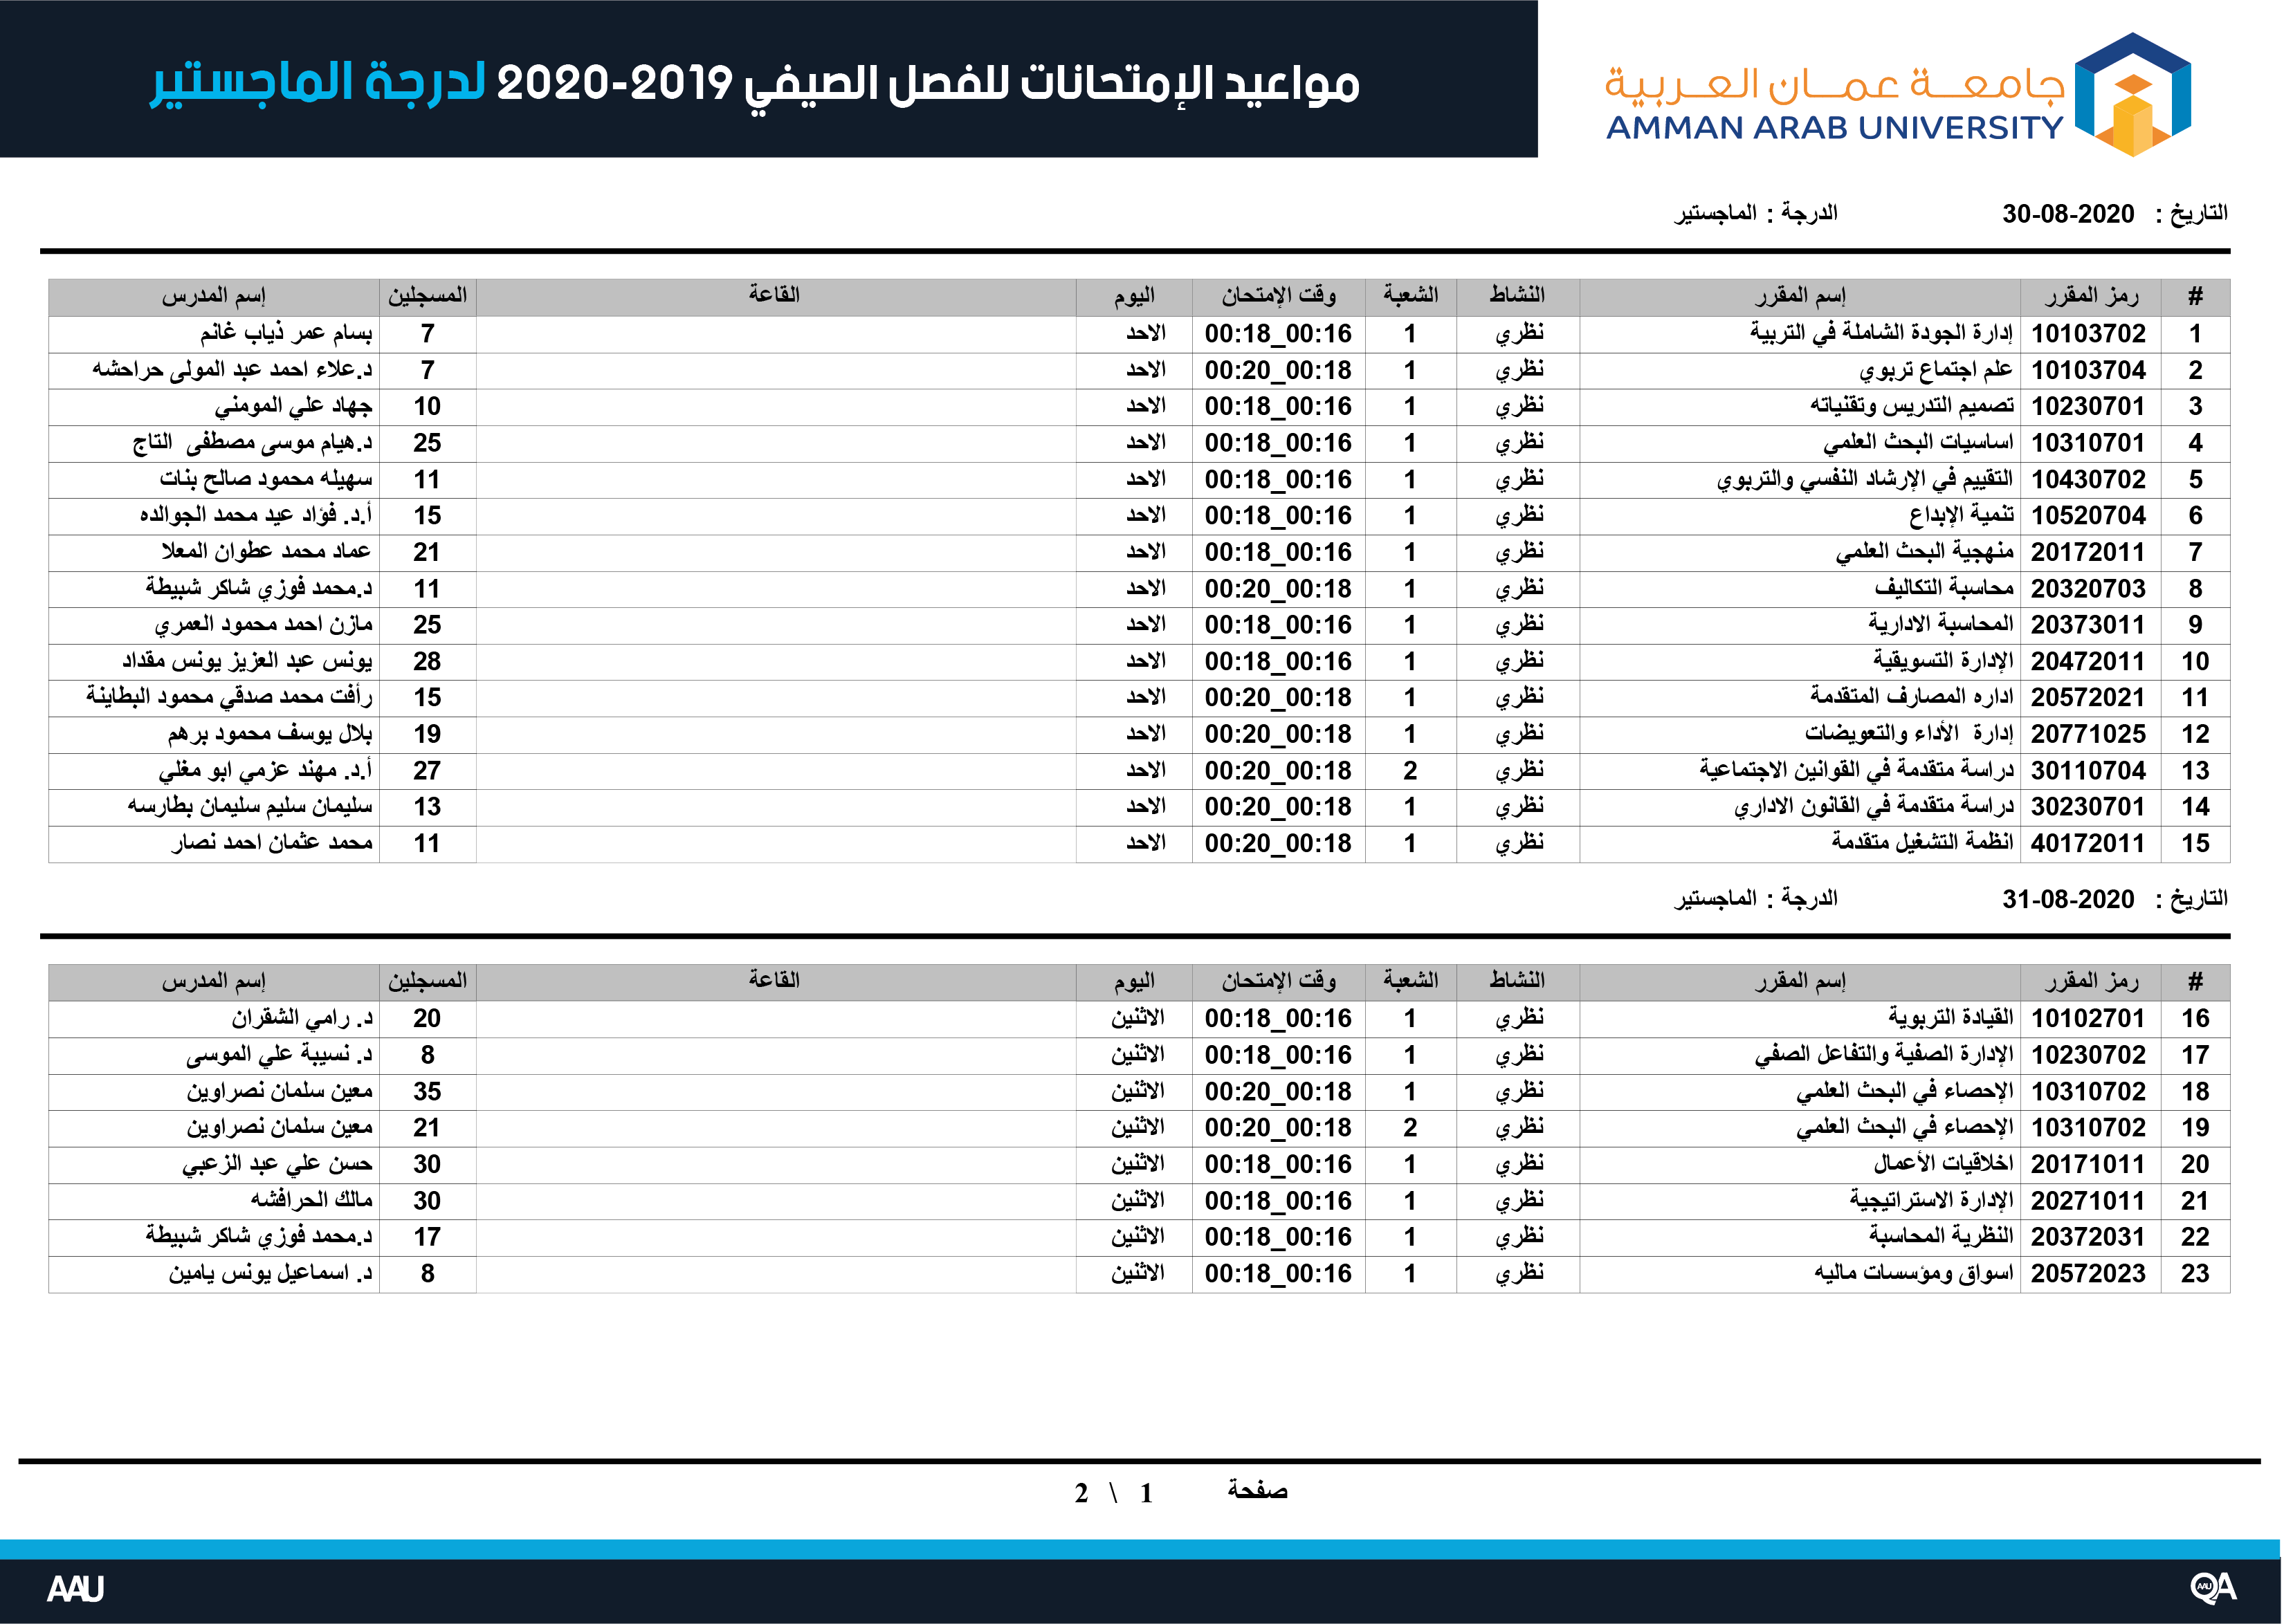Click instructor name 'مالك الحرافشه'
The image size is (2284, 1624).
(x=311, y=1200)
